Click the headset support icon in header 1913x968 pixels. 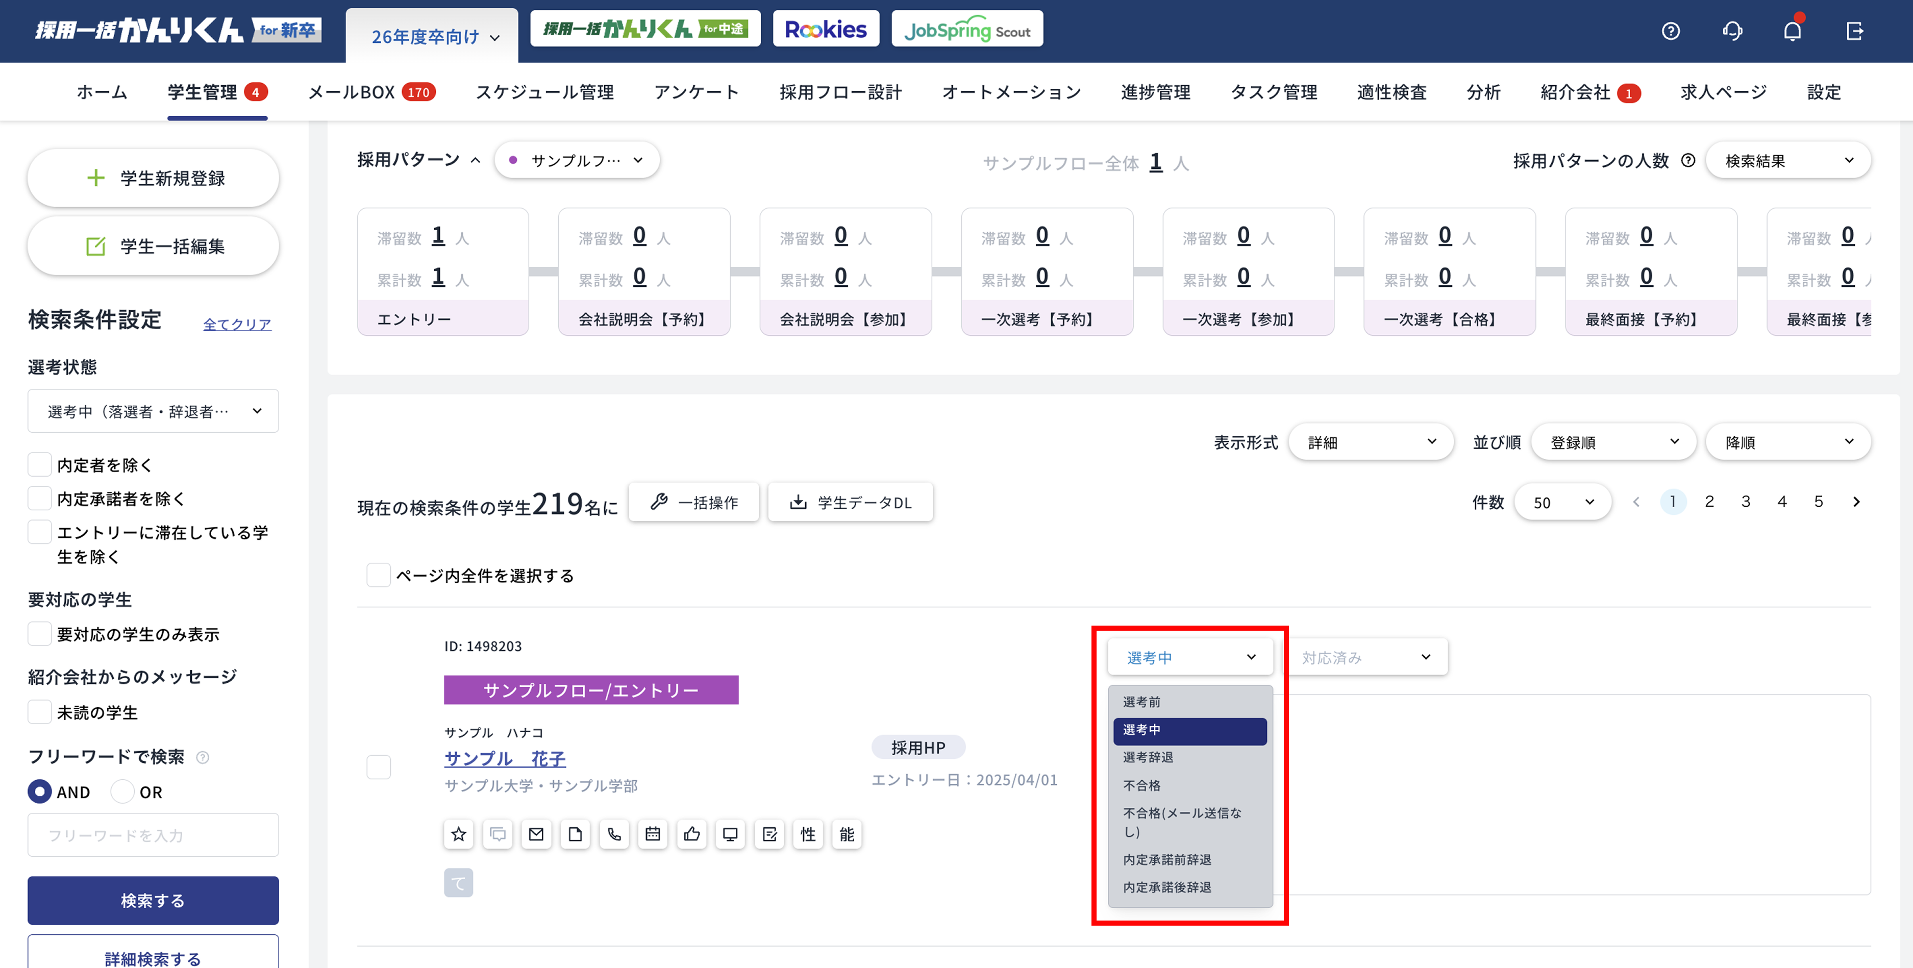[x=1732, y=31]
